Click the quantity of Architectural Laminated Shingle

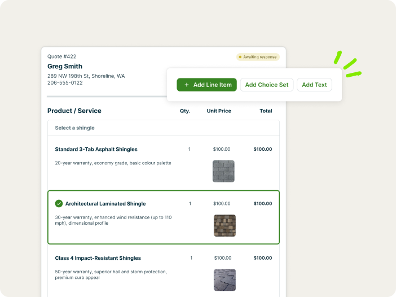click(x=190, y=204)
